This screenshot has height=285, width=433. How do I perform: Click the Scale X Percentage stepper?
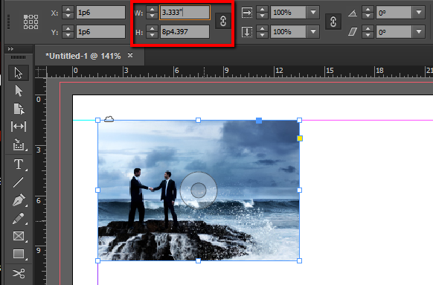pos(262,13)
